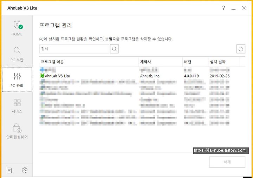Click the 2019-02-26 install date cell
This screenshot has height=178, width=253.
tap(220, 76)
